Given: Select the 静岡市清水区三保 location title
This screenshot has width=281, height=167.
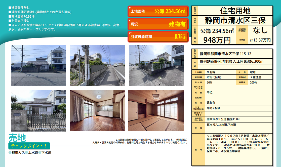Looking at the screenshot, I should pyautogui.click(x=235, y=20).
